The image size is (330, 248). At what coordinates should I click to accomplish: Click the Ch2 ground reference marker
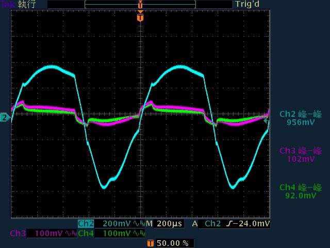(x=5, y=118)
